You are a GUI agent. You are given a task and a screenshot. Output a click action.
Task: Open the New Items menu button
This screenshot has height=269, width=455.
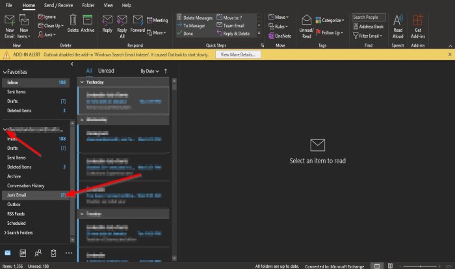(24, 27)
